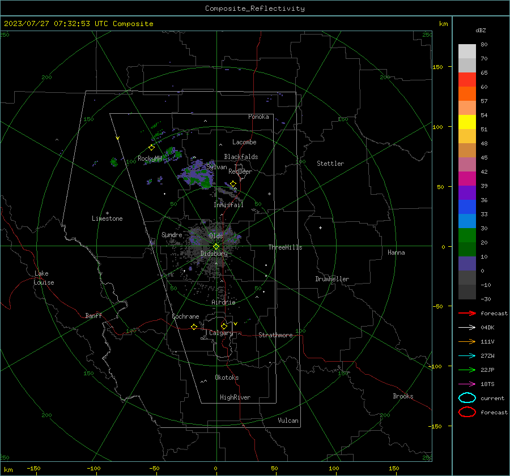Click the purple echo cluster west of Sylvan
This screenshot has width=510, height=476.
click(x=197, y=174)
